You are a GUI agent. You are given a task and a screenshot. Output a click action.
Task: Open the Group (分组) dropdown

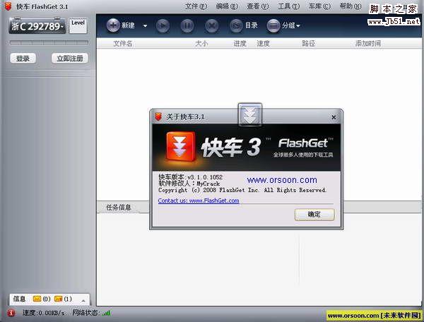tap(283, 26)
